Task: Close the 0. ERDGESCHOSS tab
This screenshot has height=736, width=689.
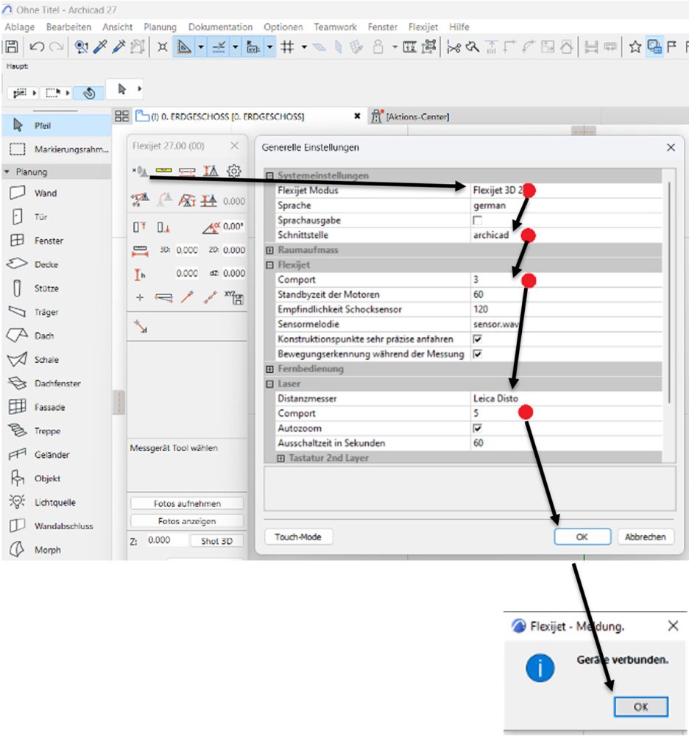Action: [x=357, y=116]
